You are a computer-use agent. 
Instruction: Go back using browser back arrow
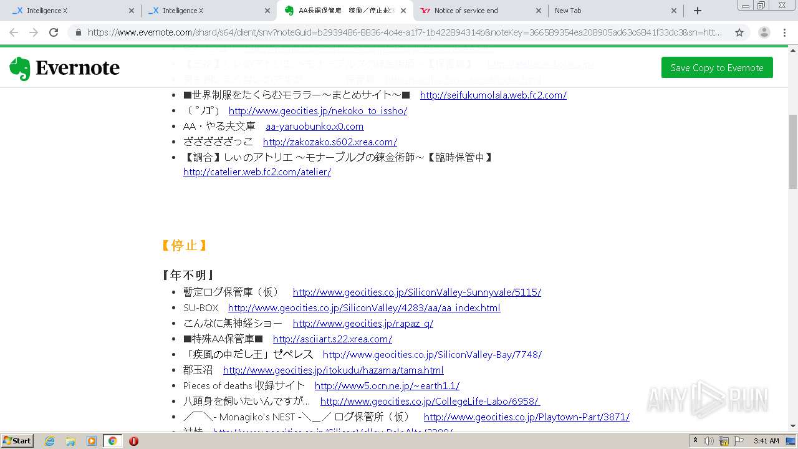click(14, 32)
